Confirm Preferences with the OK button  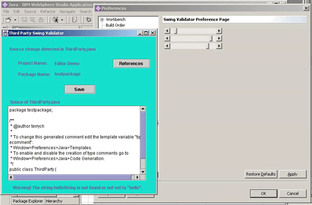[264, 194]
